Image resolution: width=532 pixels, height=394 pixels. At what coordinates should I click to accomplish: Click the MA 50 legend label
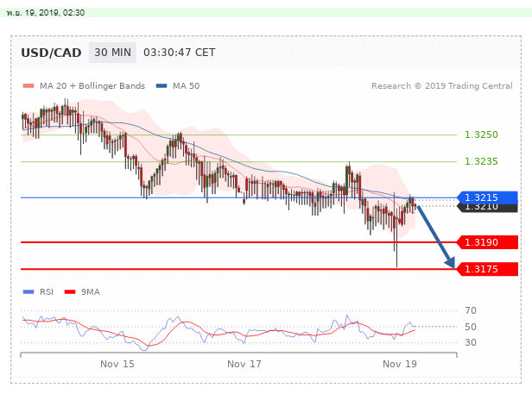pos(187,86)
